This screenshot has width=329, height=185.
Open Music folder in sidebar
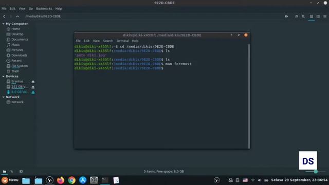[x=15, y=45]
